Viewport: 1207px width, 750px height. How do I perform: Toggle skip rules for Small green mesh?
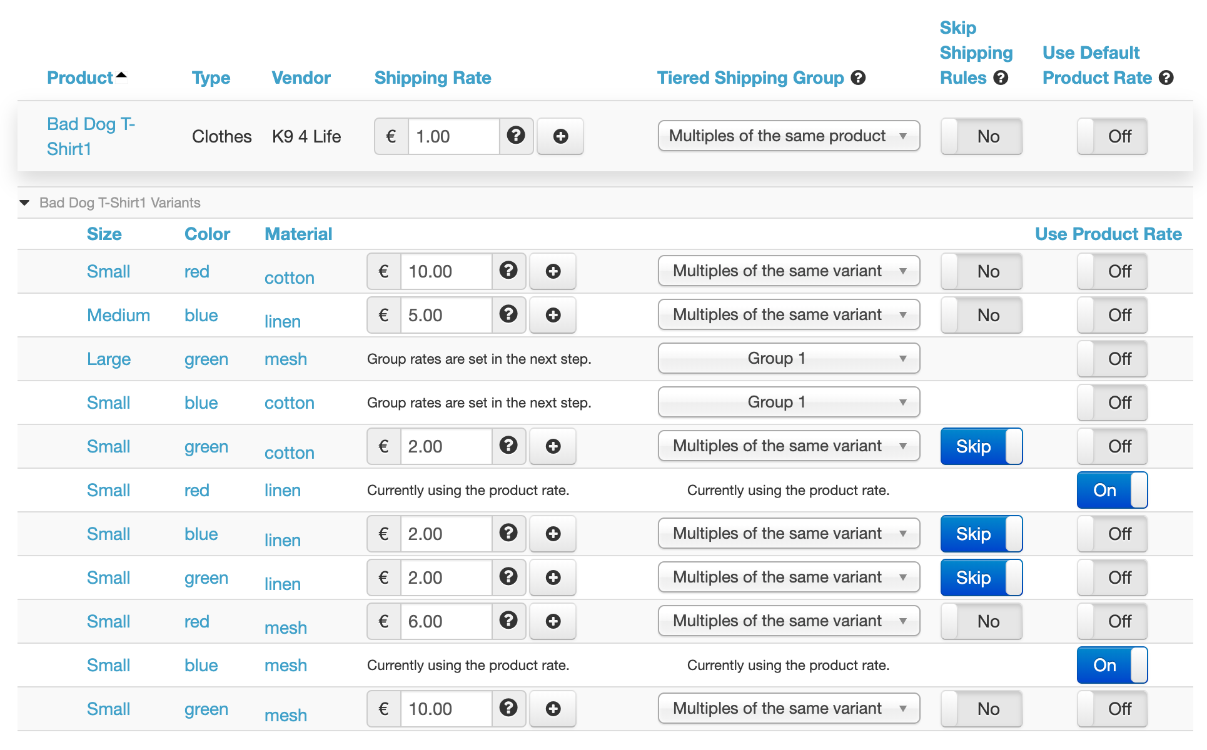coord(981,709)
